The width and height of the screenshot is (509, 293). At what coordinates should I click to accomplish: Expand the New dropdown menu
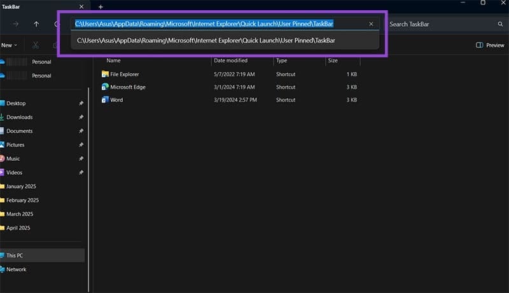click(x=10, y=45)
